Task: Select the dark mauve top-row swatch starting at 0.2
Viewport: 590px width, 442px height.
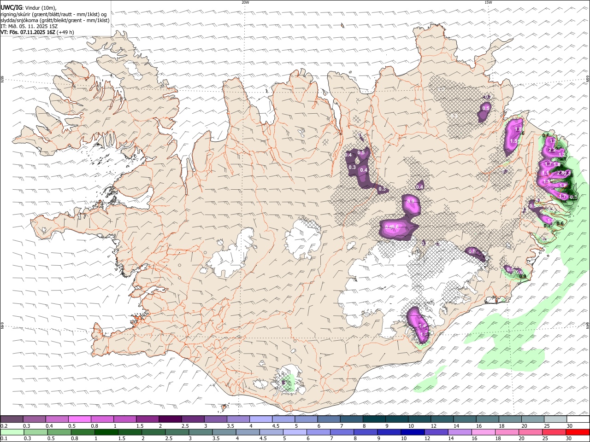Action: pos(12,419)
